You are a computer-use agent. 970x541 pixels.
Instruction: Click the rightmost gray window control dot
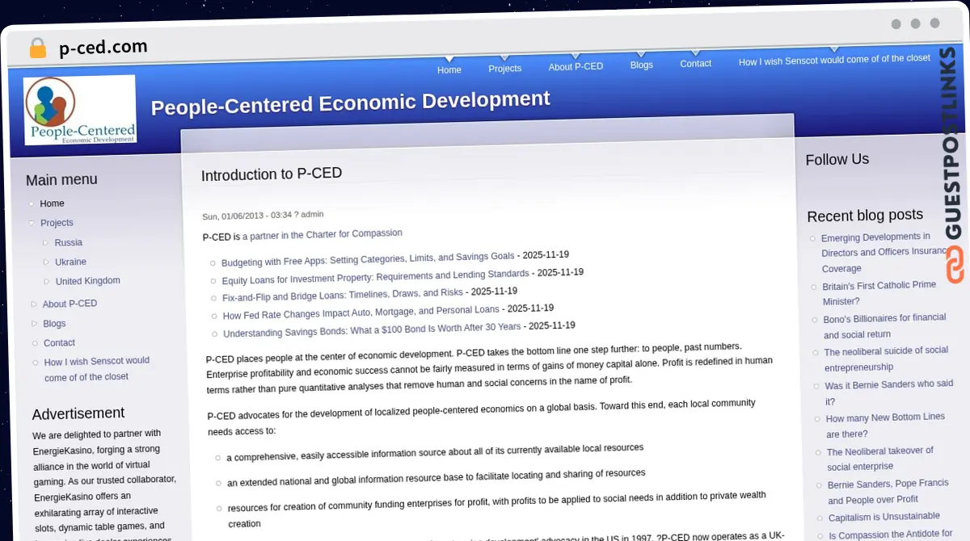click(x=935, y=24)
